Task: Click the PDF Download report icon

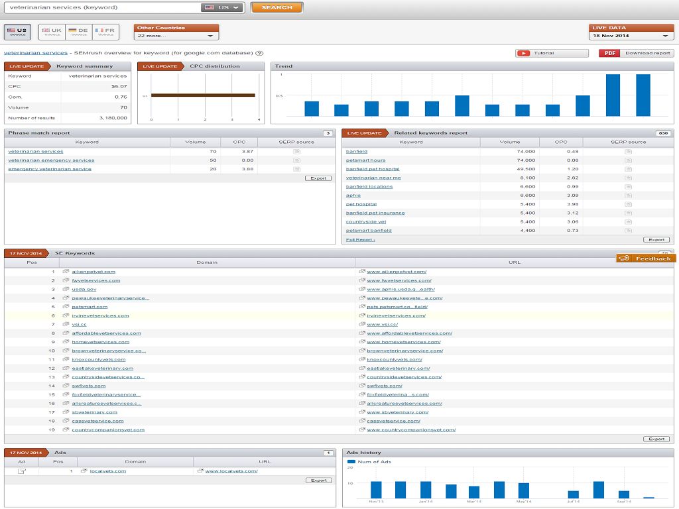Action: 609,53
